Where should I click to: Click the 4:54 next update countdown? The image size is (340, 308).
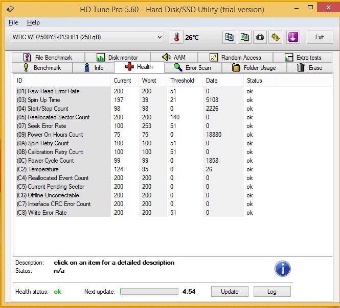click(189, 292)
